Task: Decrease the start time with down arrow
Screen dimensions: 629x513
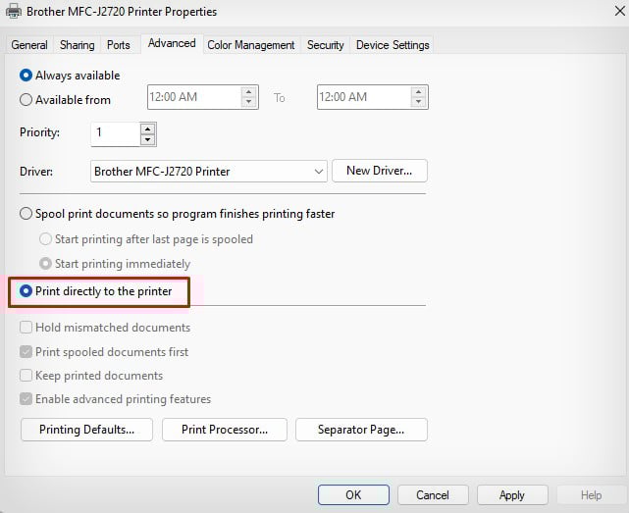Action: tap(248, 102)
